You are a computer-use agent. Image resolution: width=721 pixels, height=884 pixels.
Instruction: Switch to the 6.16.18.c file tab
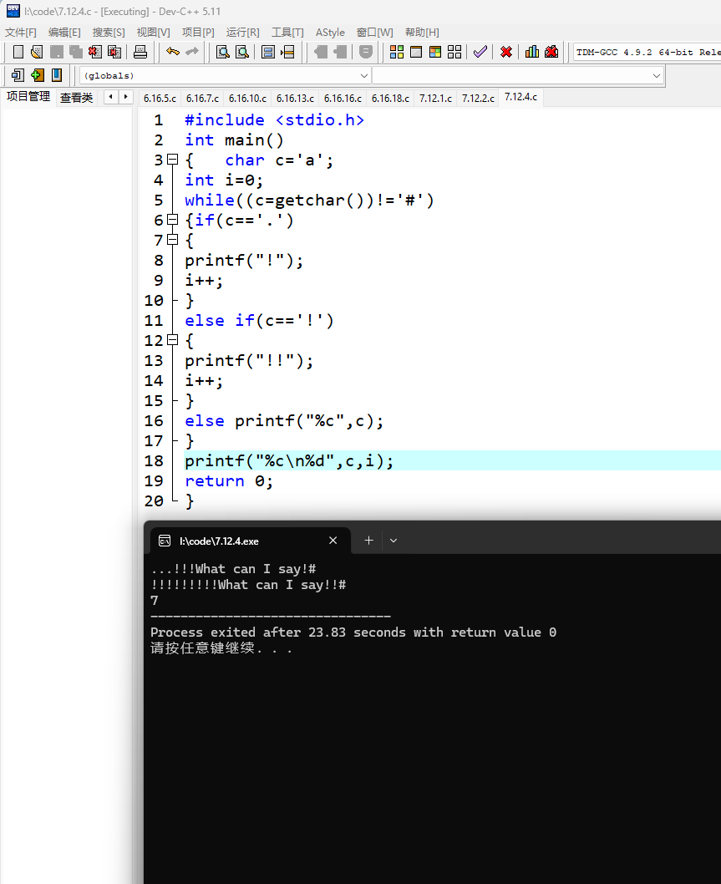390,98
